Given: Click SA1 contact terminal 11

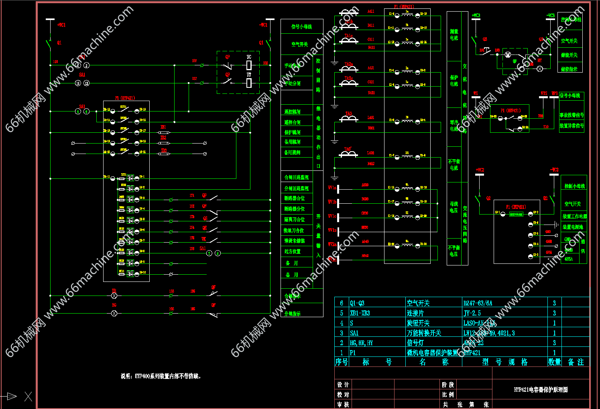Looking at the screenshot, I should [78, 83].
